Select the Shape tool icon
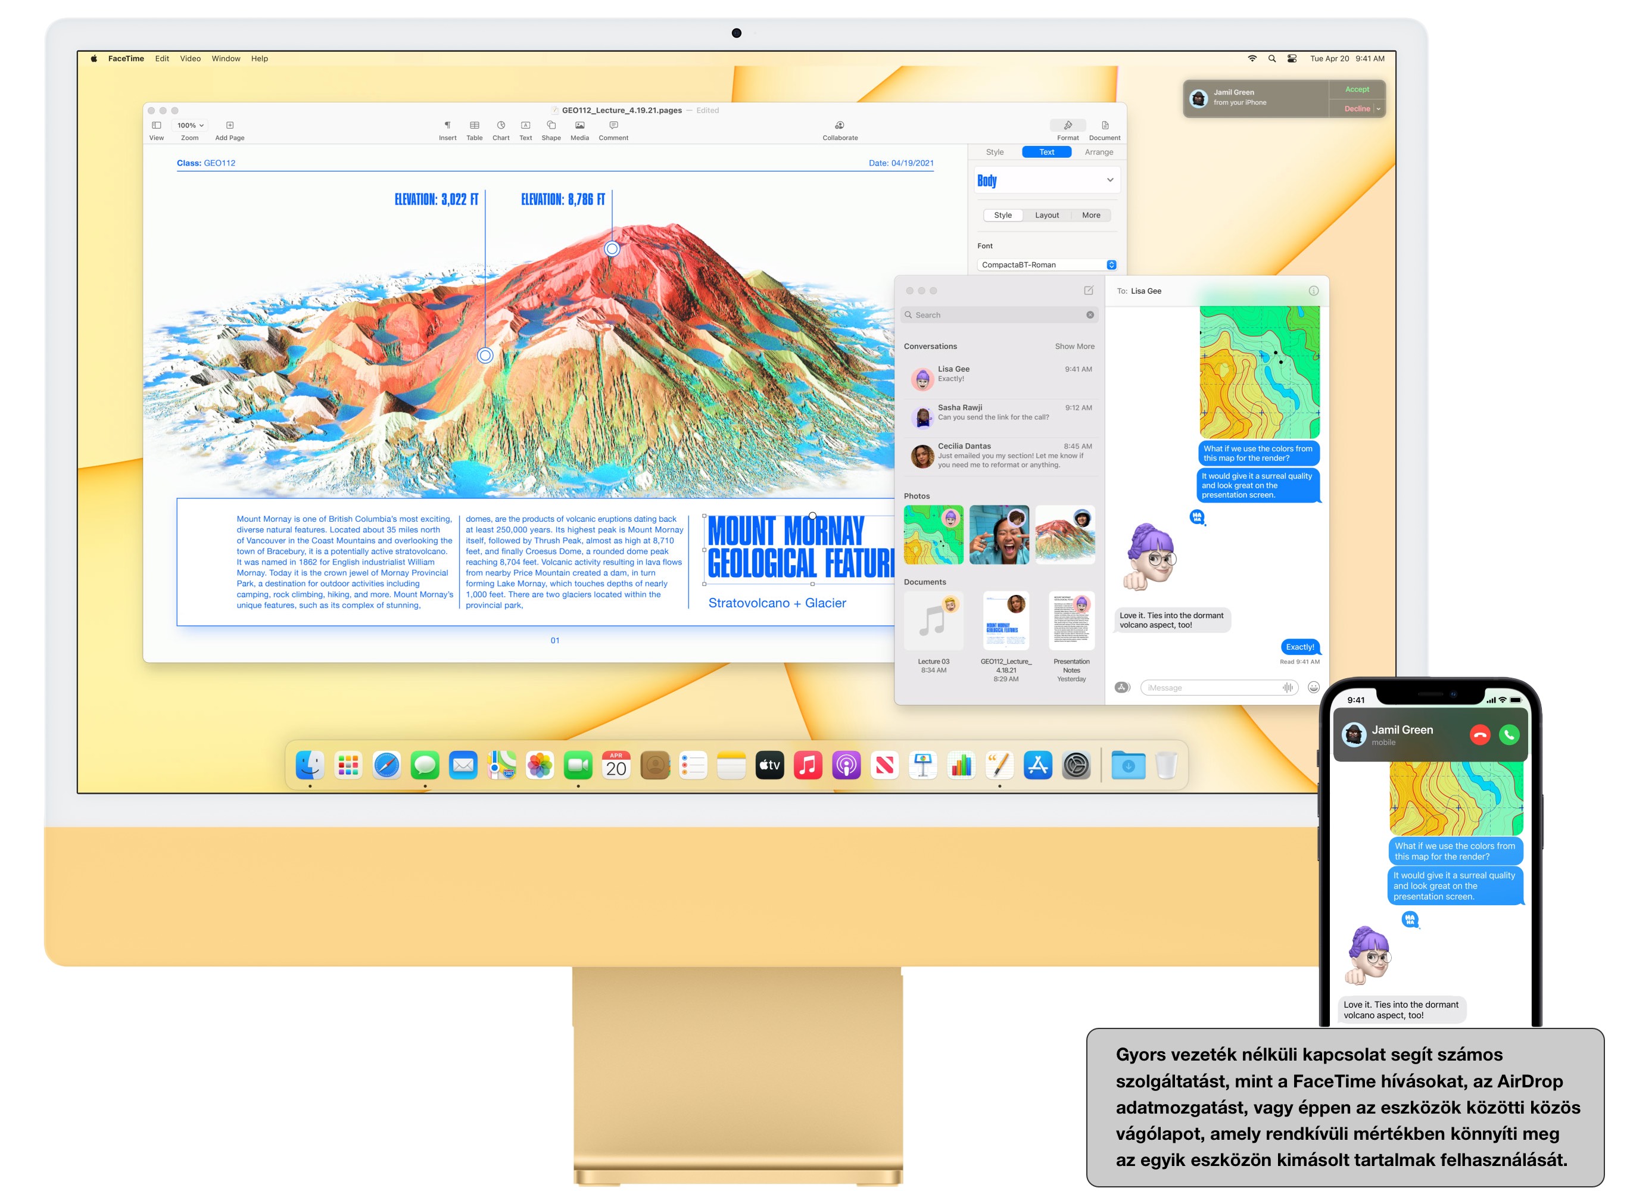Image resolution: width=1627 pixels, height=1191 pixels. pyautogui.click(x=551, y=126)
